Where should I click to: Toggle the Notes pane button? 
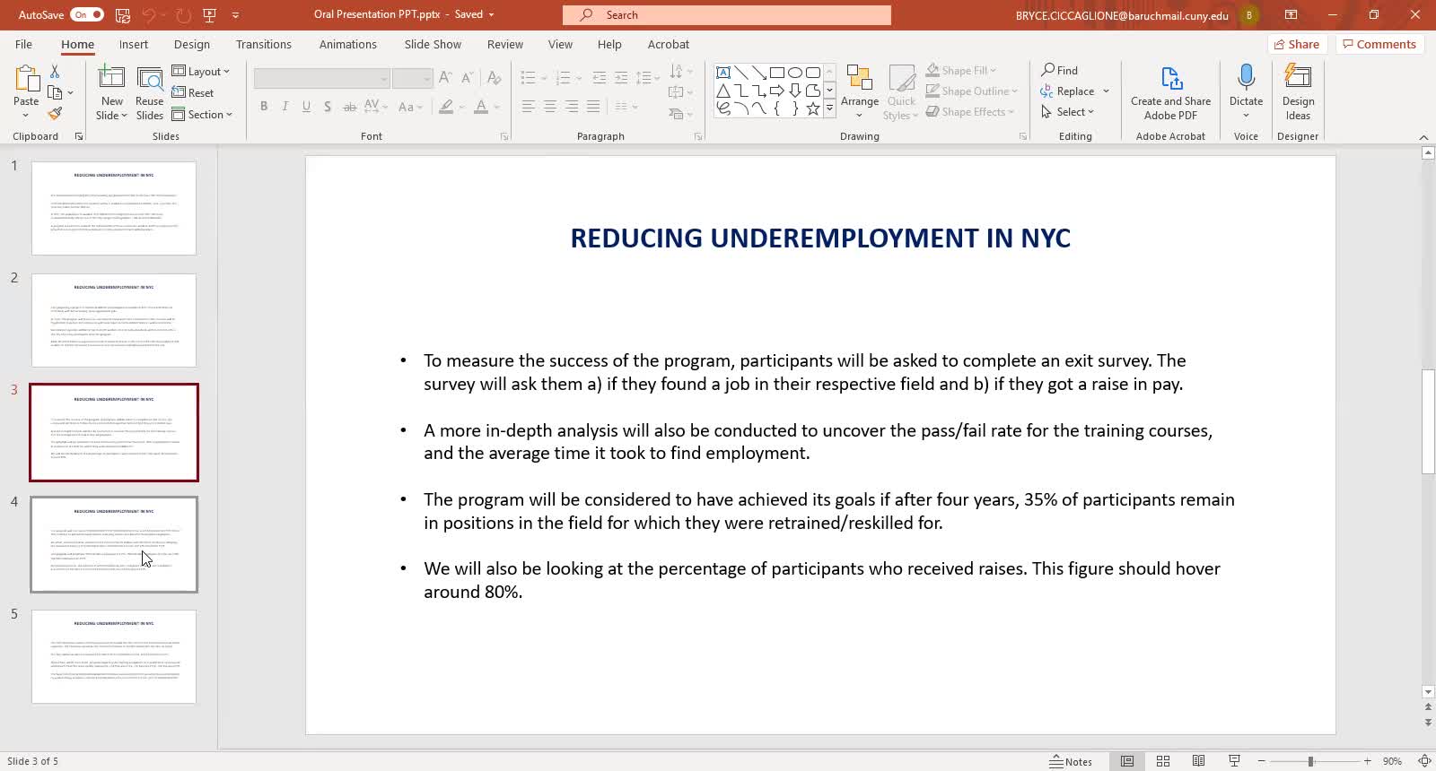1071,761
